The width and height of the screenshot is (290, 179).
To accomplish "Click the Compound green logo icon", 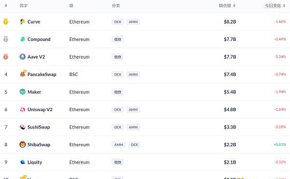I will pyautogui.click(x=23, y=39).
